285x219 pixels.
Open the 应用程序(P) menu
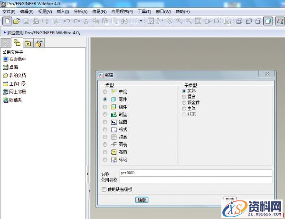point(122,11)
